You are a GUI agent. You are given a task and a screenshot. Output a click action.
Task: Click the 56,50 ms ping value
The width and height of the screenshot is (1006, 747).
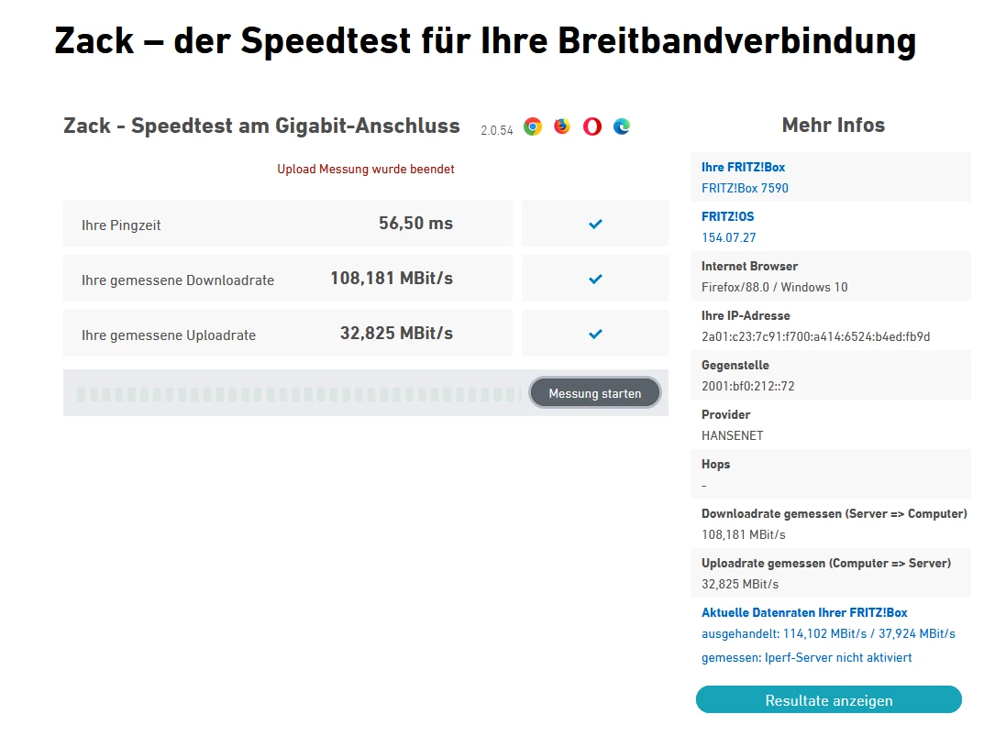tap(415, 224)
